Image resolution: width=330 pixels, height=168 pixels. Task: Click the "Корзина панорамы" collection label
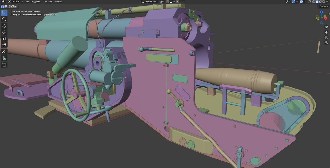pos(32,14)
